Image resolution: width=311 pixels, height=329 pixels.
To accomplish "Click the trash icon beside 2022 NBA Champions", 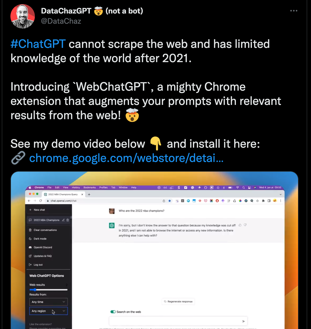I will (68, 220).
